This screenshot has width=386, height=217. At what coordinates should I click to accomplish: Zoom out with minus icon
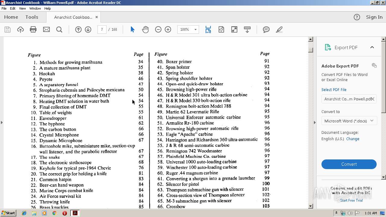pos(158,30)
